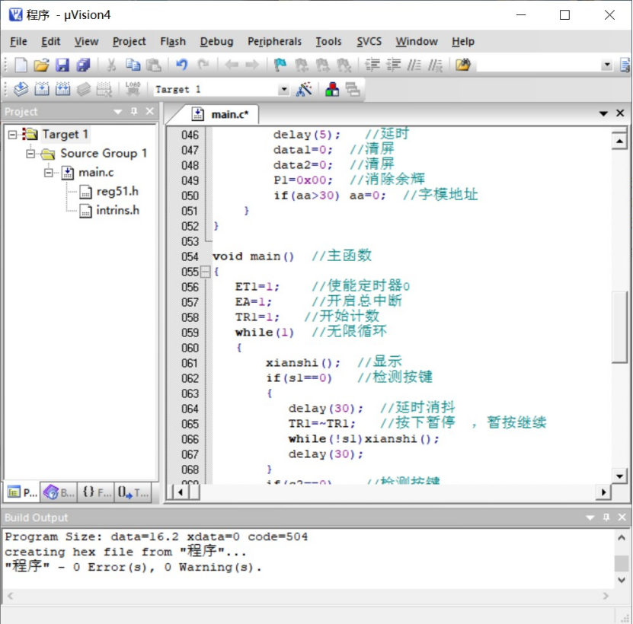The image size is (633, 624).
Task: Unindent the selected lines
Action: click(x=393, y=65)
